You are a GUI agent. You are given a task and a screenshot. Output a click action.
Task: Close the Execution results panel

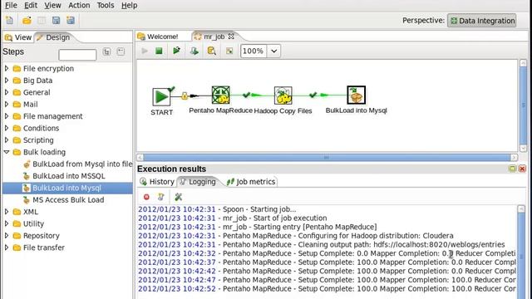coord(522,169)
